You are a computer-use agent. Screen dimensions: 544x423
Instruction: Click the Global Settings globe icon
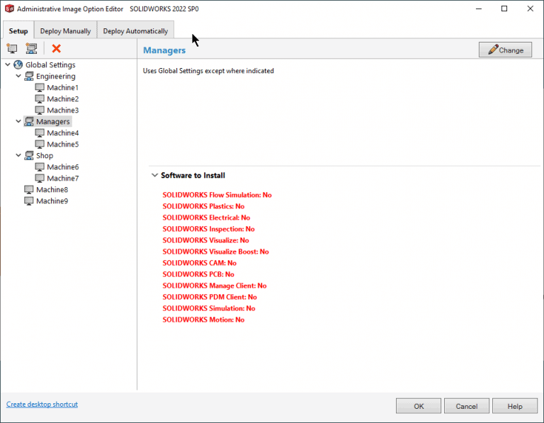pos(18,65)
